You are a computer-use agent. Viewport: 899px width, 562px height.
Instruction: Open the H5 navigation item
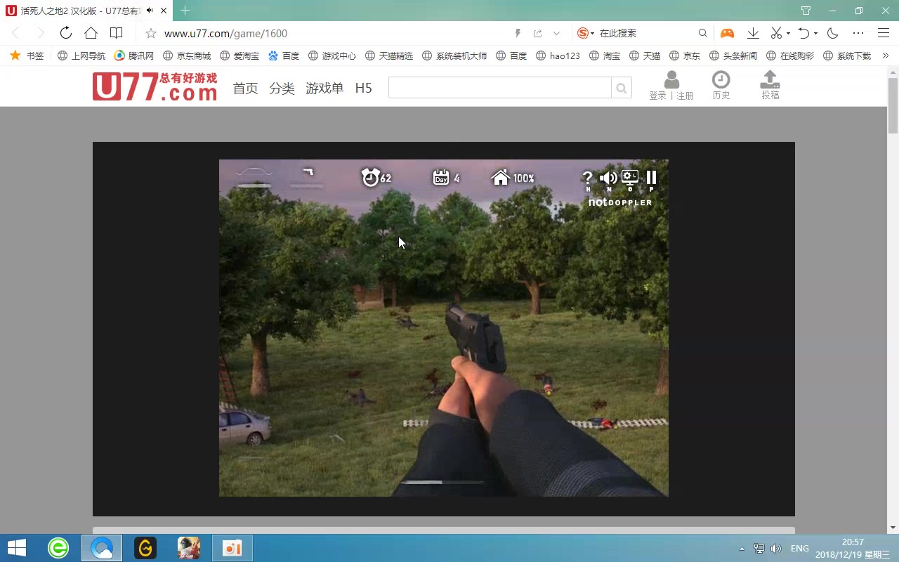click(x=363, y=88)
